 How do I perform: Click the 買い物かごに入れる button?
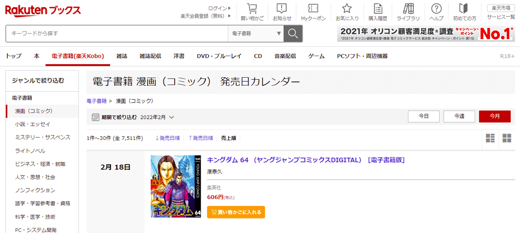pyautogui.click(x=236, y=212)
